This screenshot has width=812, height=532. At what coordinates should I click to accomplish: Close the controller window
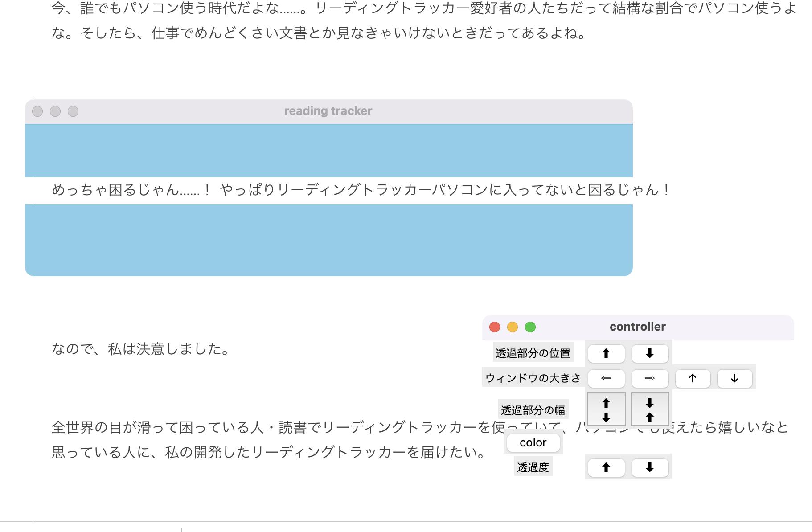coord(495,327)
